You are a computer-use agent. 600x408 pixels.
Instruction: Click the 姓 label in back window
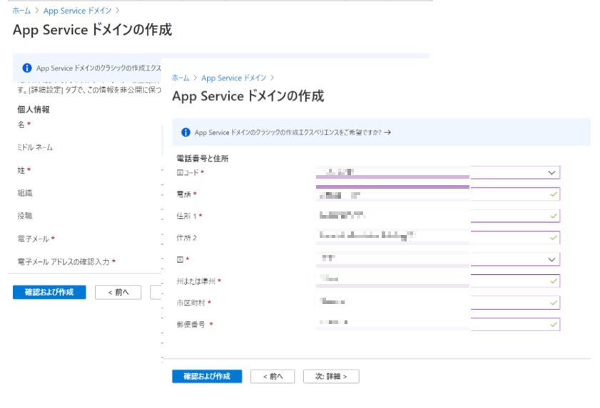(21, 170)
